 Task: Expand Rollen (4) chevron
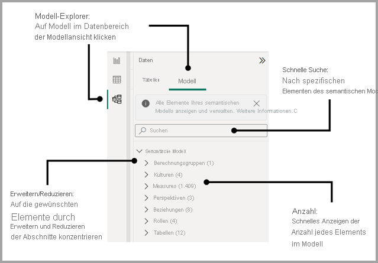pyautogui.click(x=146, y=221)
